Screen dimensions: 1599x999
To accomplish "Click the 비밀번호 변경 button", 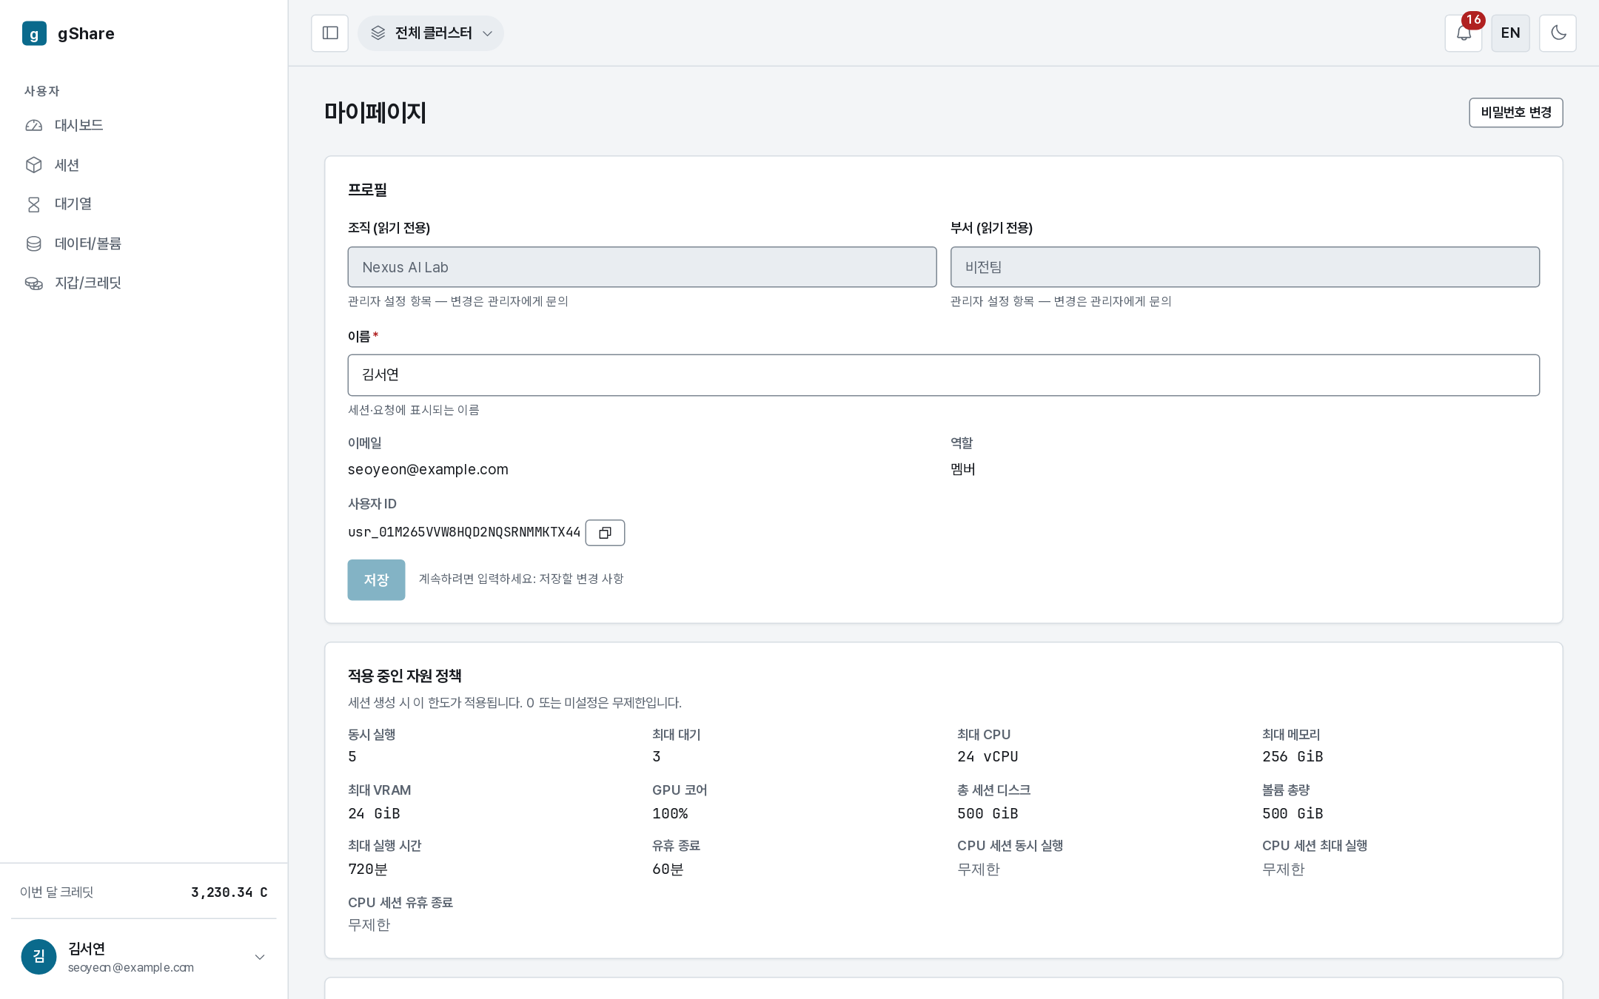I will click(1516, 112).
